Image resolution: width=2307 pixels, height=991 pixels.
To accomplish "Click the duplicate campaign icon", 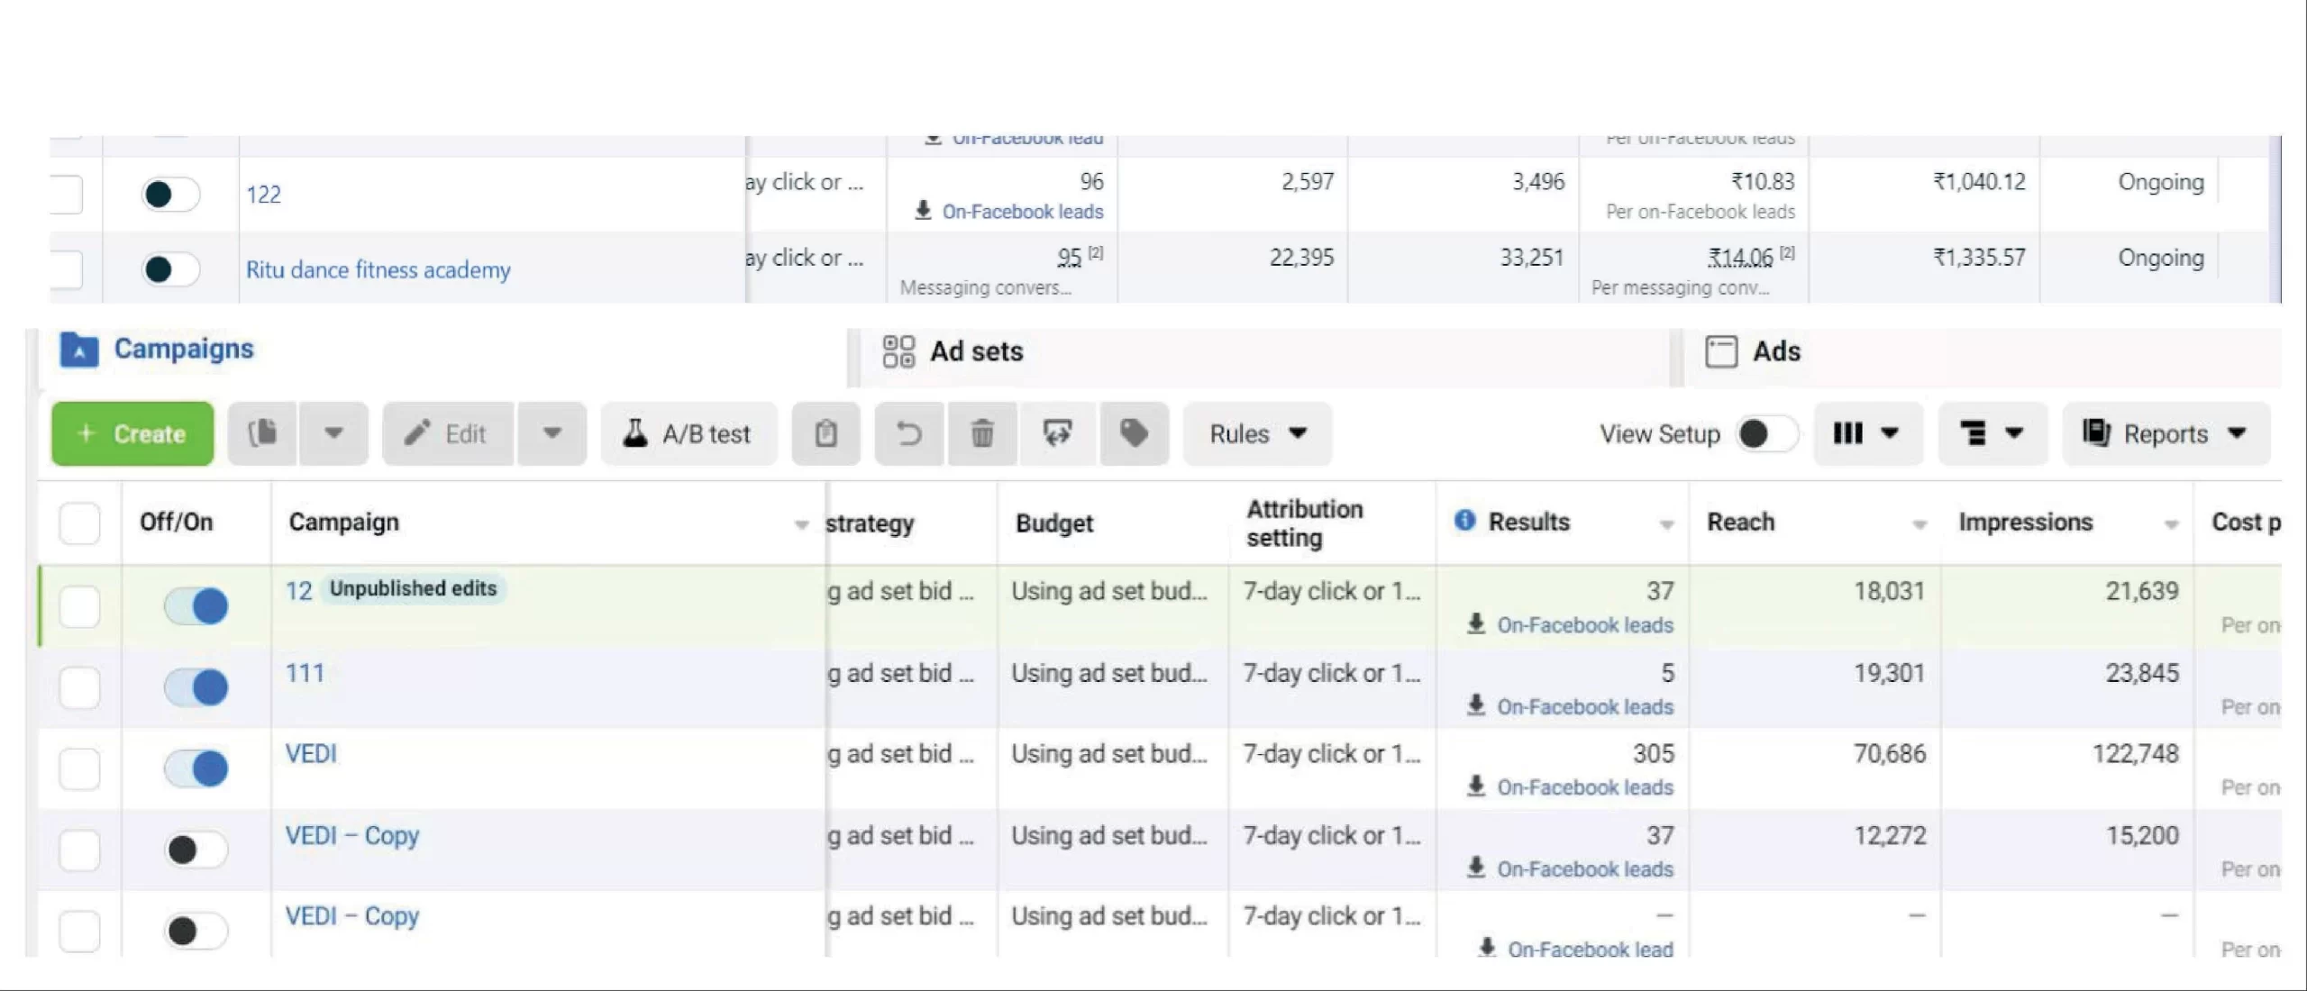I will pyautogui.click(x=262, y=433).
